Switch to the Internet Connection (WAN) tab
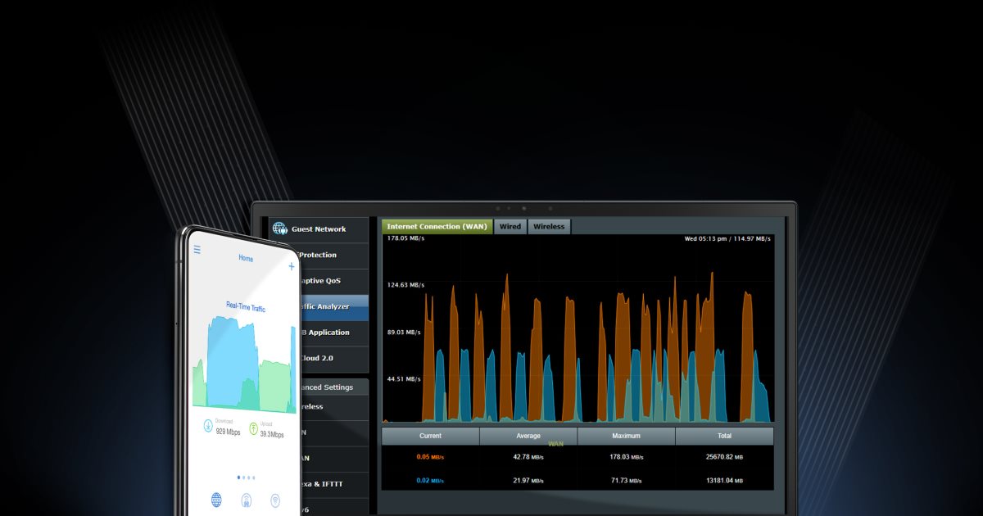Screen dimensions: 983x516 (437, 227)
